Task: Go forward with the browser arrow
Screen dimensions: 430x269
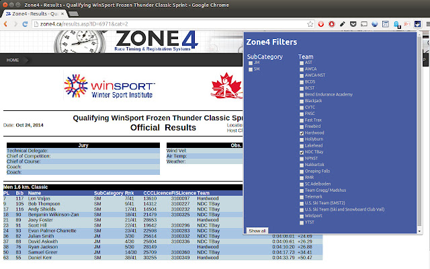Action: 15,24
